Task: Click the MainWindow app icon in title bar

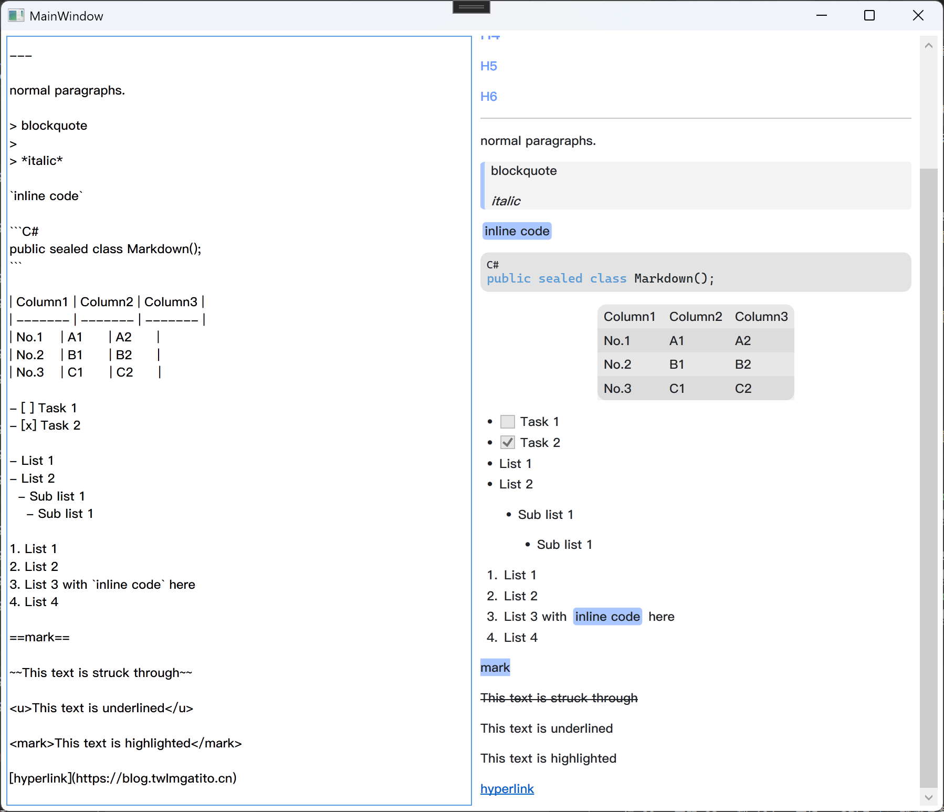Action: pos(16,16)
